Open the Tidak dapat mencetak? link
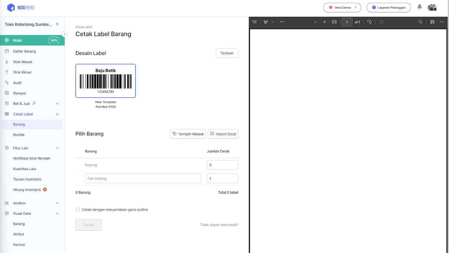449x253 pixels. click(219, 225)
